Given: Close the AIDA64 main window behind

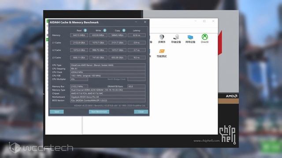Looking at the screenshot, I should pos(213,21).
